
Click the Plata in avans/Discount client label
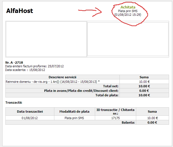tap(81, 91)
